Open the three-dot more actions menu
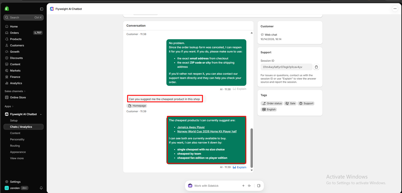 [395, 9]
